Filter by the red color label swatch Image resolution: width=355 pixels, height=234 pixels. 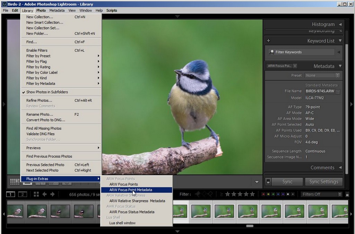click(263, 194)
